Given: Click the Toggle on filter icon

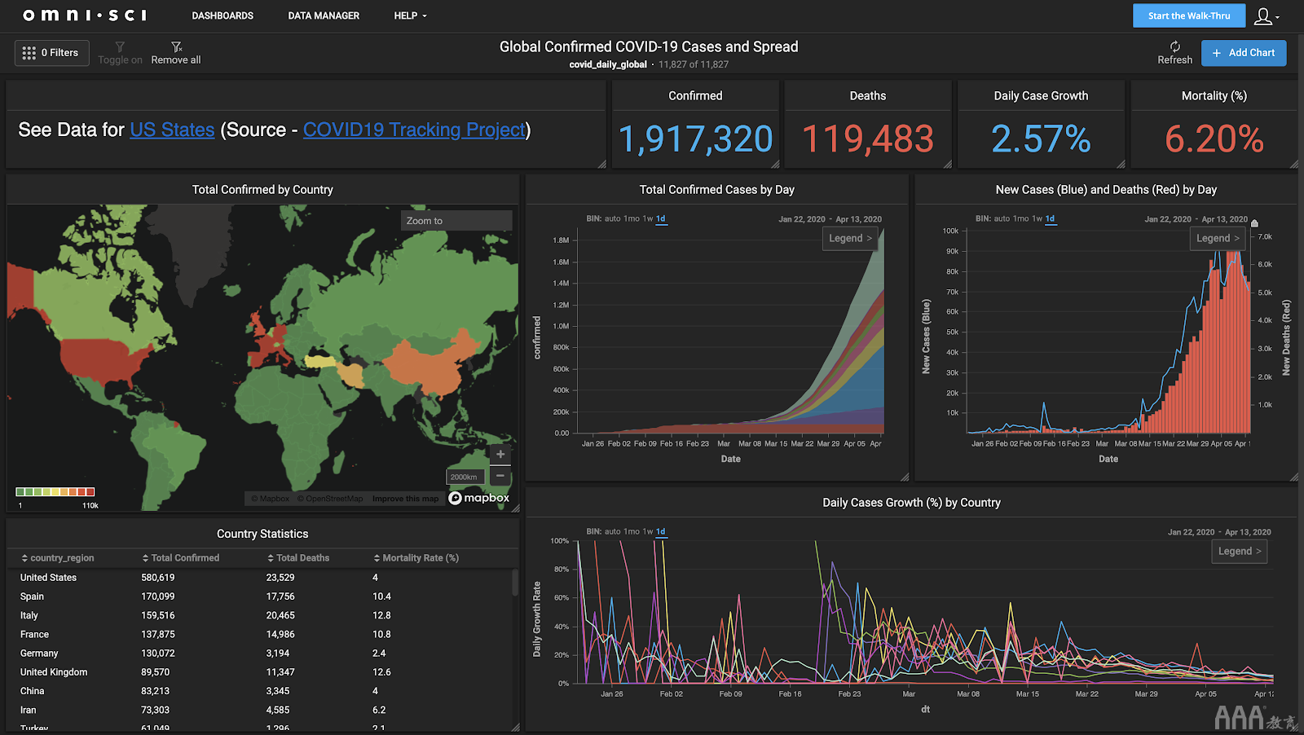Looking at the screenshot, I should click(x=120, y=47).
